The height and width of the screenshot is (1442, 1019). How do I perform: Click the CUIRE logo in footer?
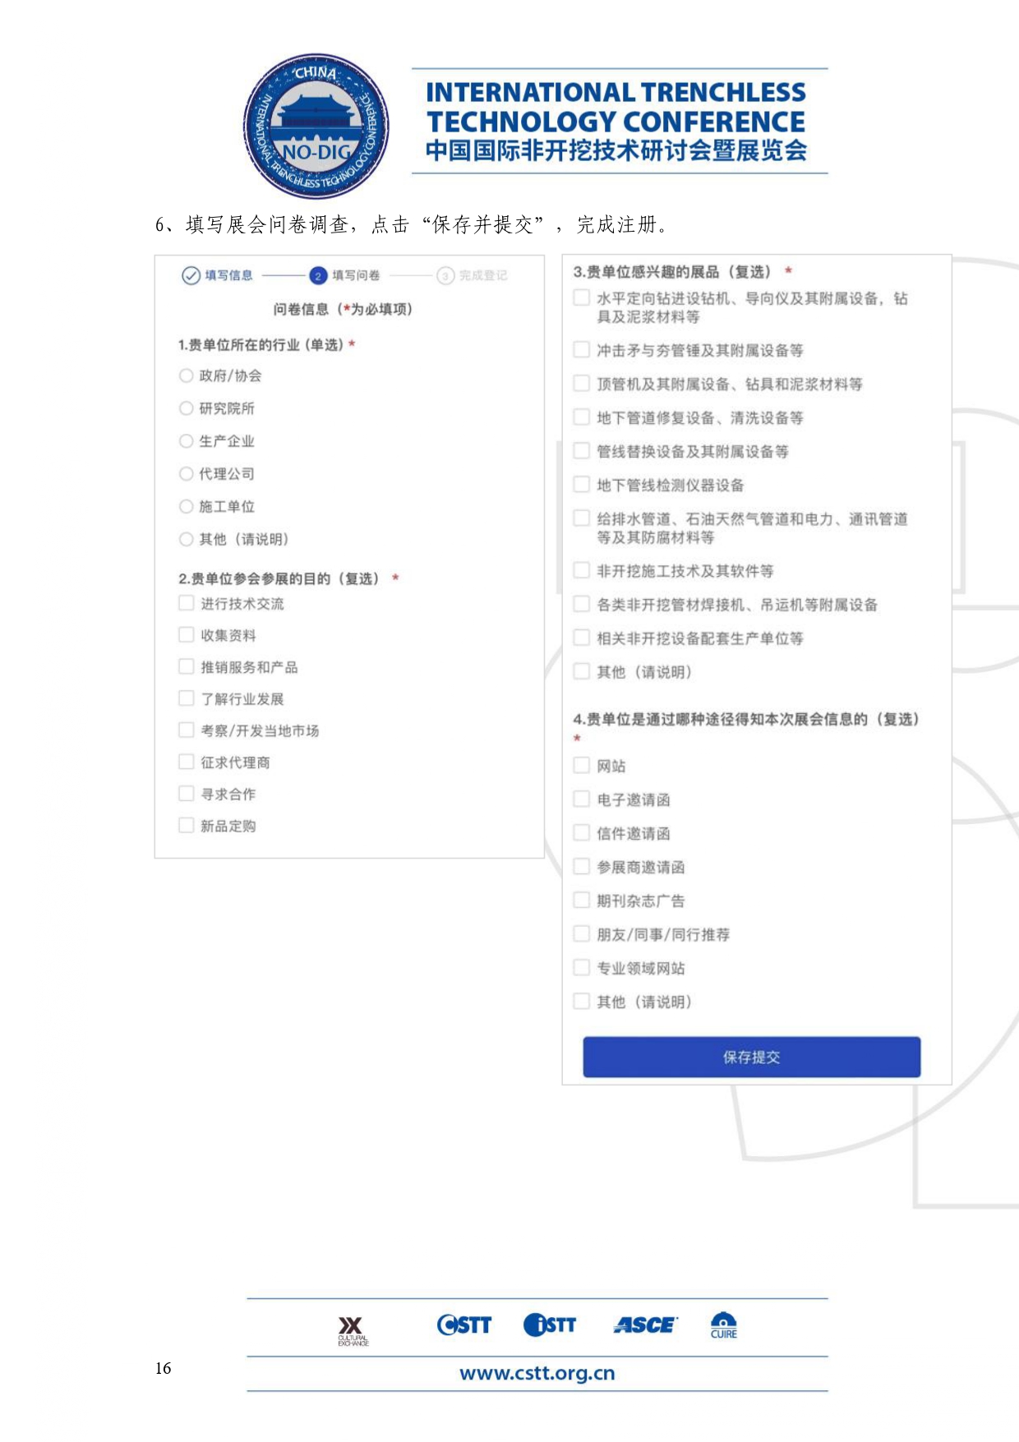[x=723, y=1325]
